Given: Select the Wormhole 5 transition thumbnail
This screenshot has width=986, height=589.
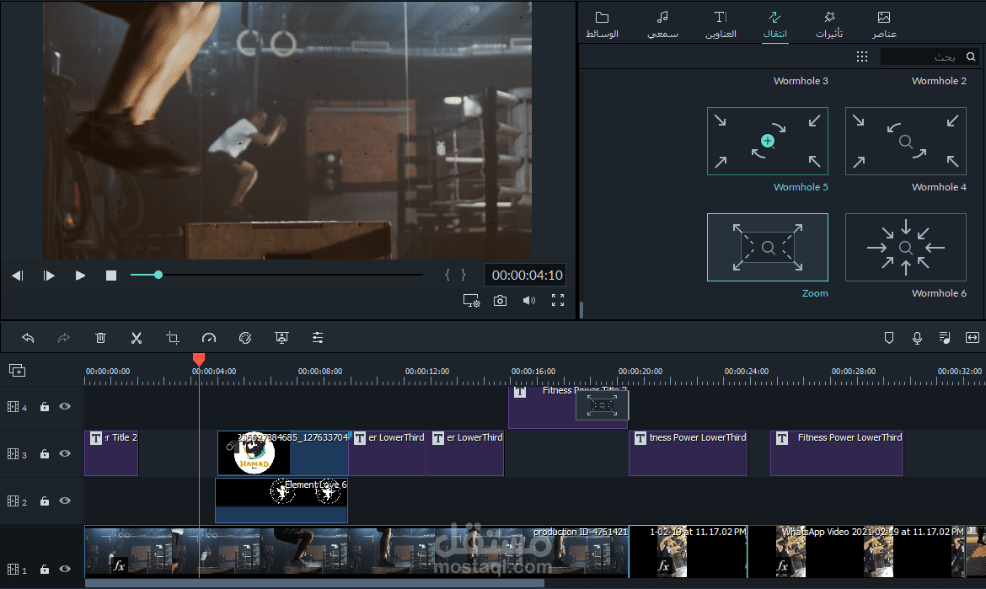Looking at the screenshot, I should pyautogui.click(x=767, y=141).
